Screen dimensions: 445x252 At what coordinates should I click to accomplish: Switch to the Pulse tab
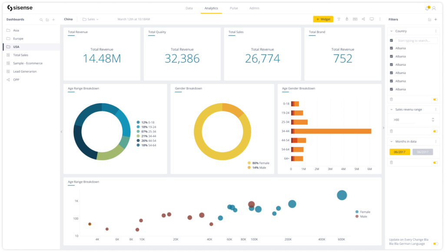tap(233, 8)
